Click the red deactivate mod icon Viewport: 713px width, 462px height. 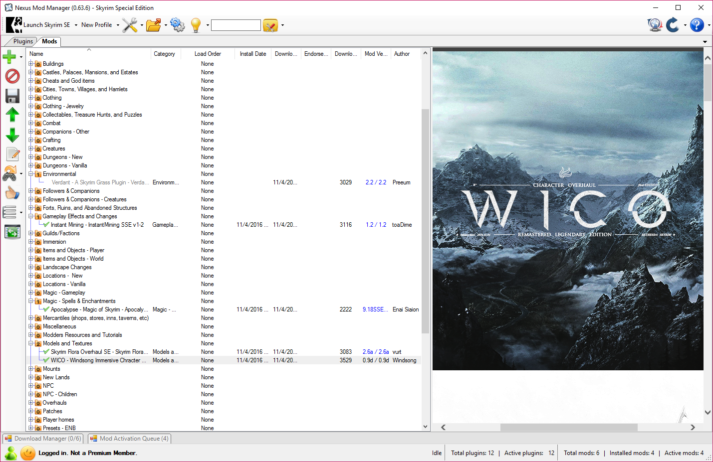[12, 76]
